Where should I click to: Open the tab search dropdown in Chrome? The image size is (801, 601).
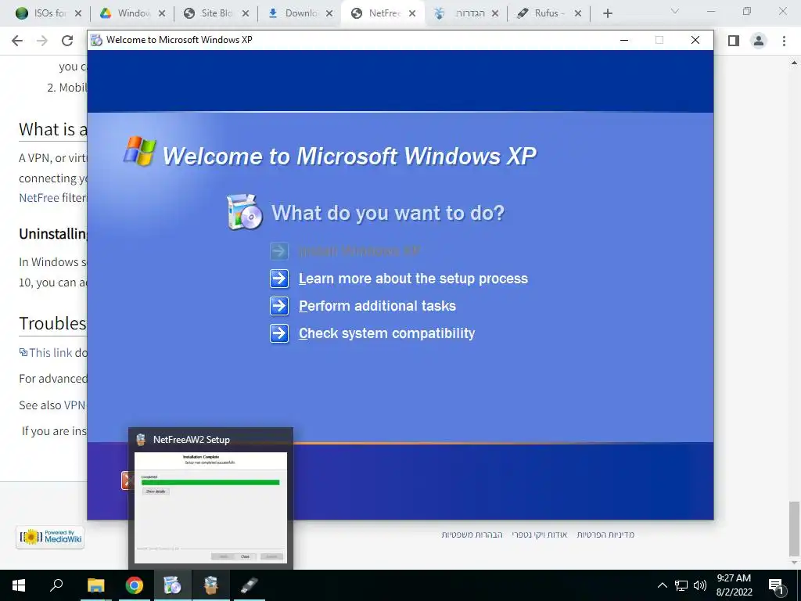[x=675, y=11]
